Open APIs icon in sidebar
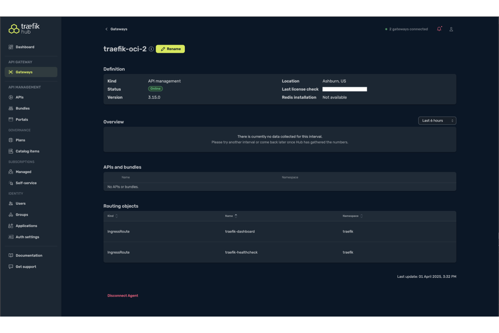The image size is (499, 333). (x=11, y=97)
